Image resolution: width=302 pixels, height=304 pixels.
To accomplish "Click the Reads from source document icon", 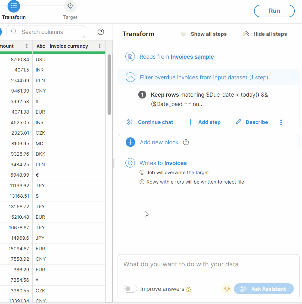I will point(130,57).
